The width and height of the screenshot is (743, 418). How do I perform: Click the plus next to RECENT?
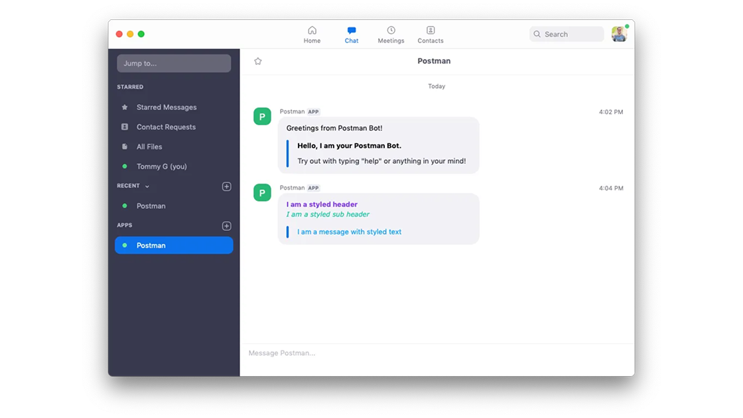pyautogui.click(x=226, y=186)
